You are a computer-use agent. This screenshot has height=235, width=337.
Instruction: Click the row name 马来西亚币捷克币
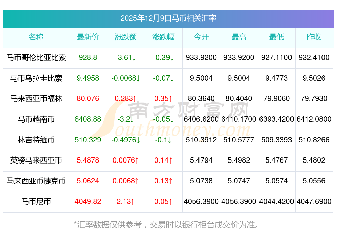36,181
